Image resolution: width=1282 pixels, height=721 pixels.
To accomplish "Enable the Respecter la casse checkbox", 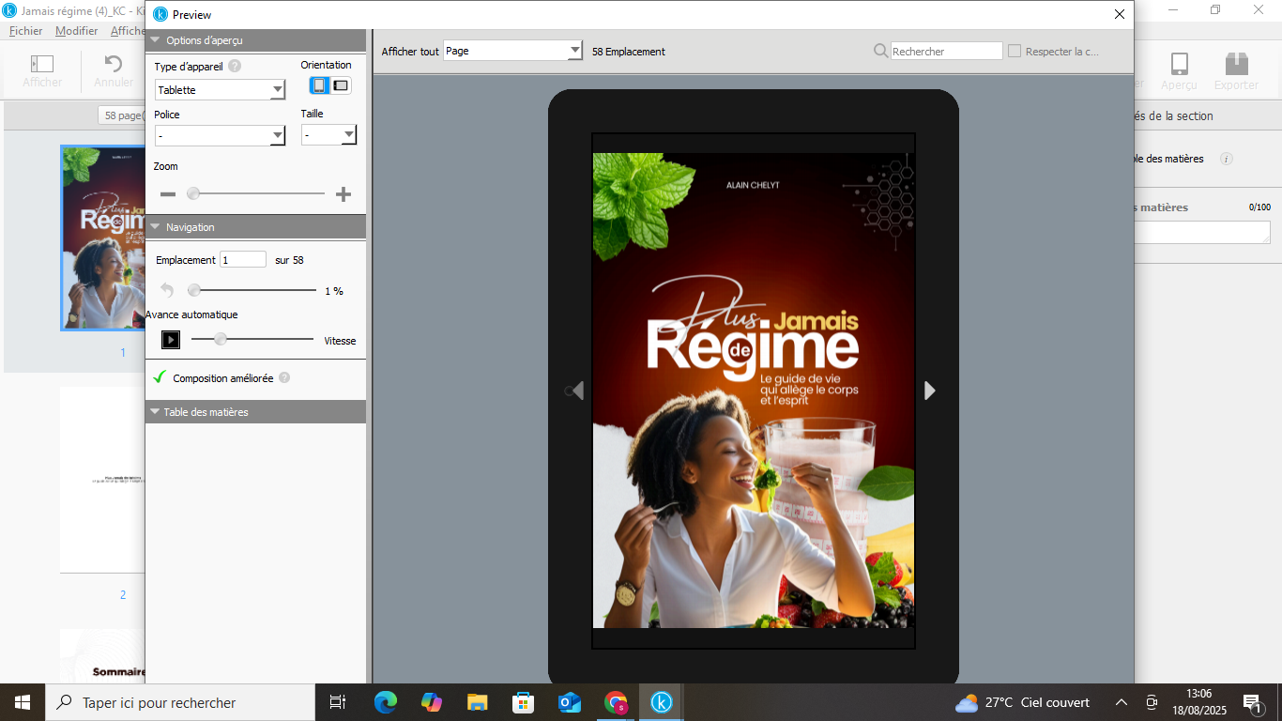I will 1015,52.
